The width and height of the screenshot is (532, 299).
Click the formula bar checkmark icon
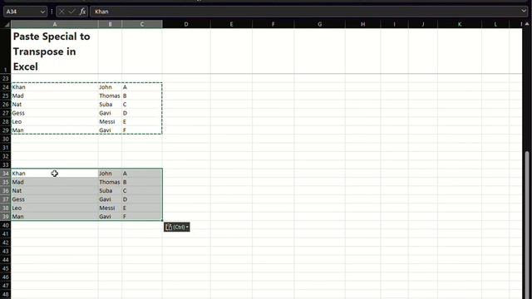coord(72,12)
